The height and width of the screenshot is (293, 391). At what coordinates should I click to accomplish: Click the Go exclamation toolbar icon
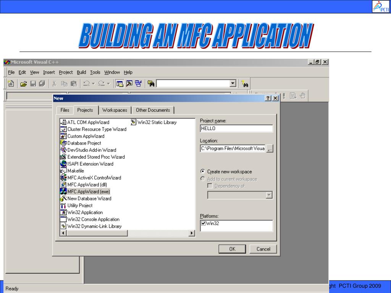point(284,96)
